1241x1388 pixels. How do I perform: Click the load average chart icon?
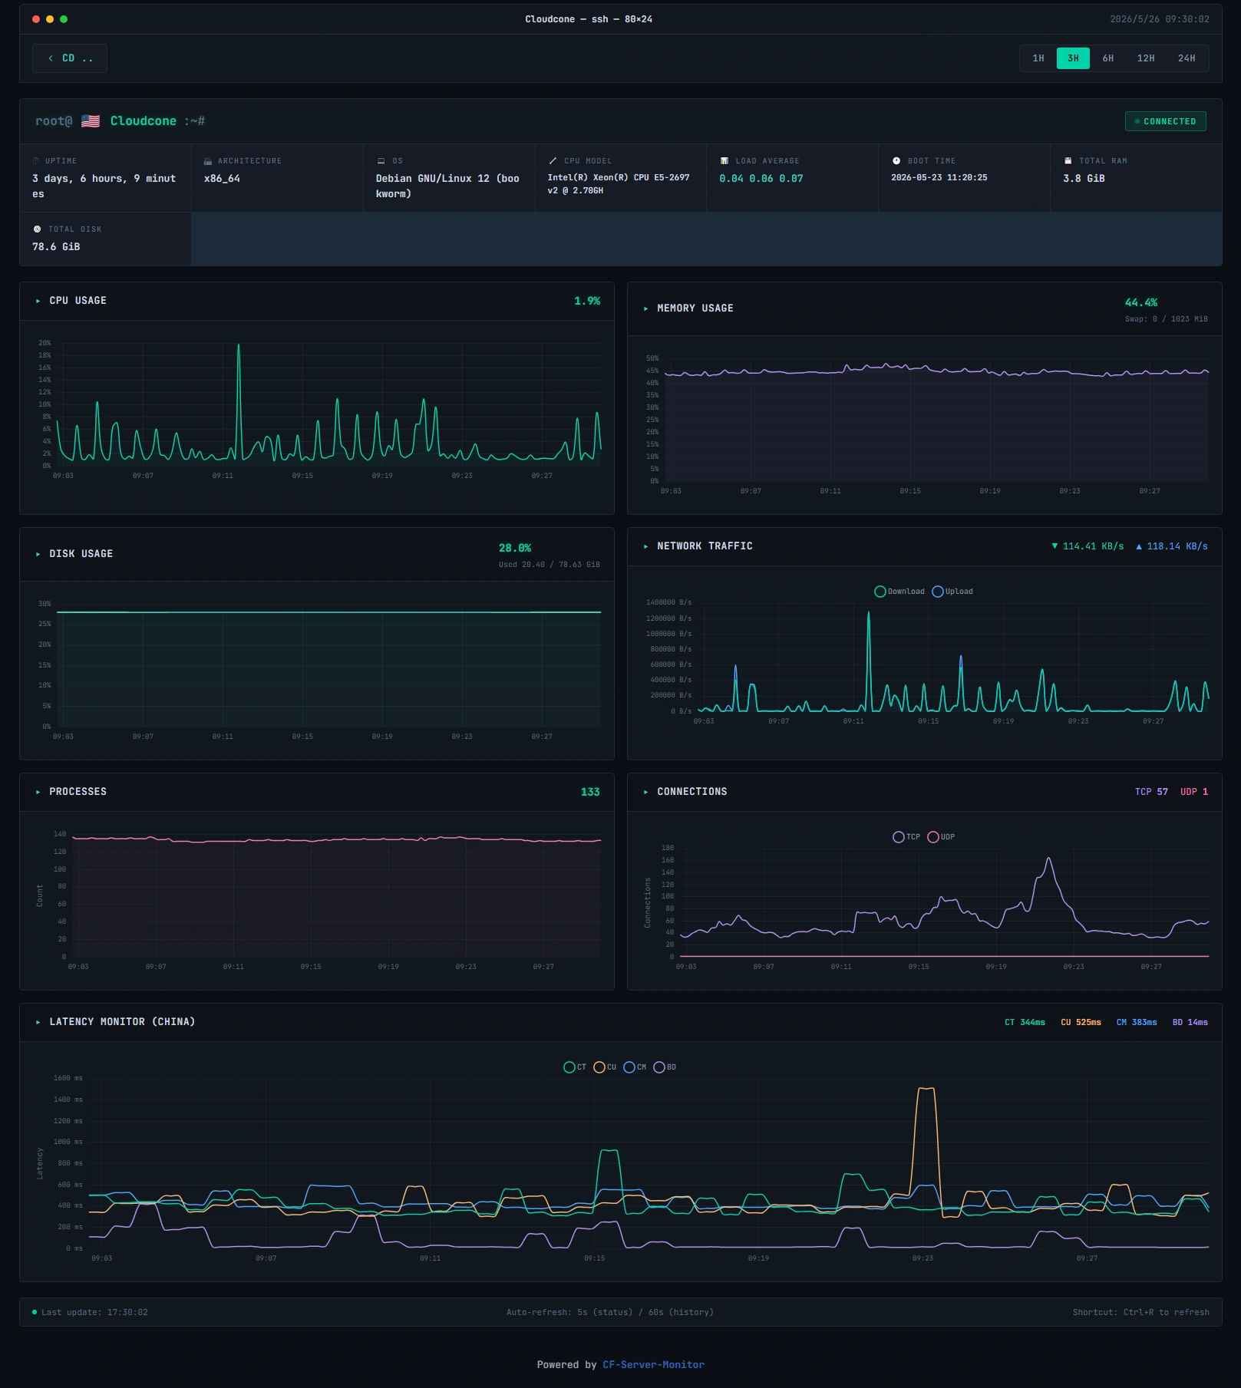pyautogui.click(x=724, y=161)
